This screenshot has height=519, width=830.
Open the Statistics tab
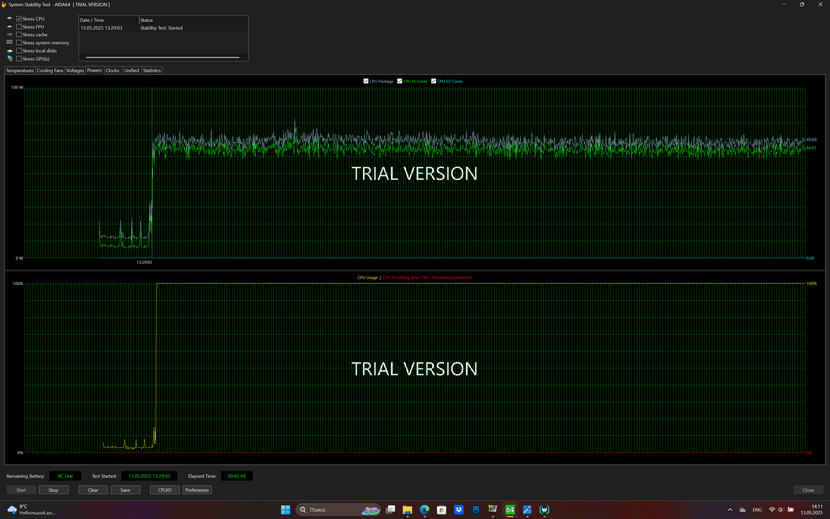click(151, 70)
